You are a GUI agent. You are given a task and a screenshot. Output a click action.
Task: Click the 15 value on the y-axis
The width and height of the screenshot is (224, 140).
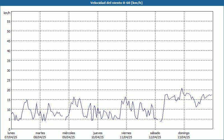coord(9,100)
